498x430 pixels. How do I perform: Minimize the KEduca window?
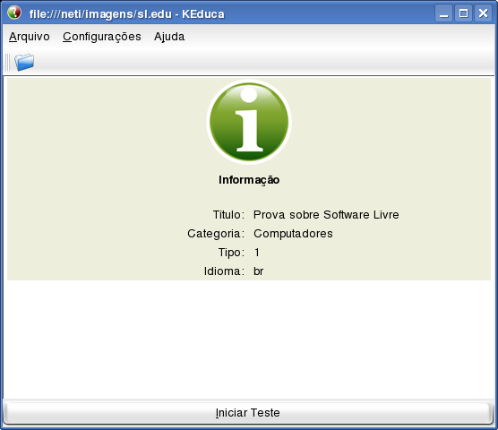tap(443, 13)
